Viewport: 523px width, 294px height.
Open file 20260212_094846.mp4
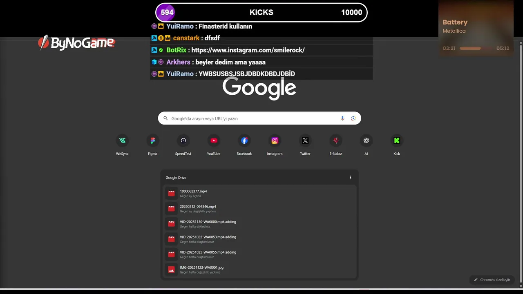point(259,208)
